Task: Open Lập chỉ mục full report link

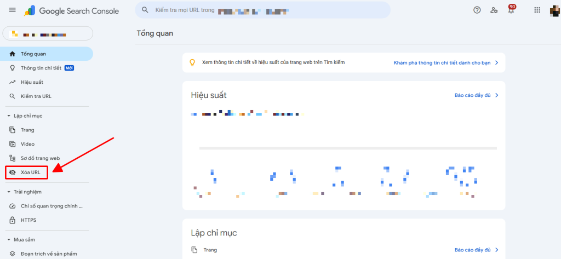Action: pyautogui.click(x=476, y=250)
